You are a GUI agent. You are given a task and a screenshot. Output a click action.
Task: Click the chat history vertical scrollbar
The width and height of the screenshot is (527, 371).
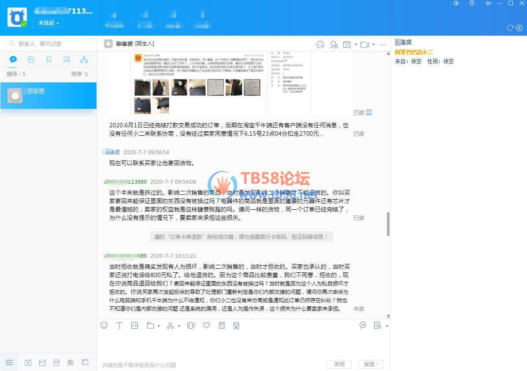coord(388,223)
